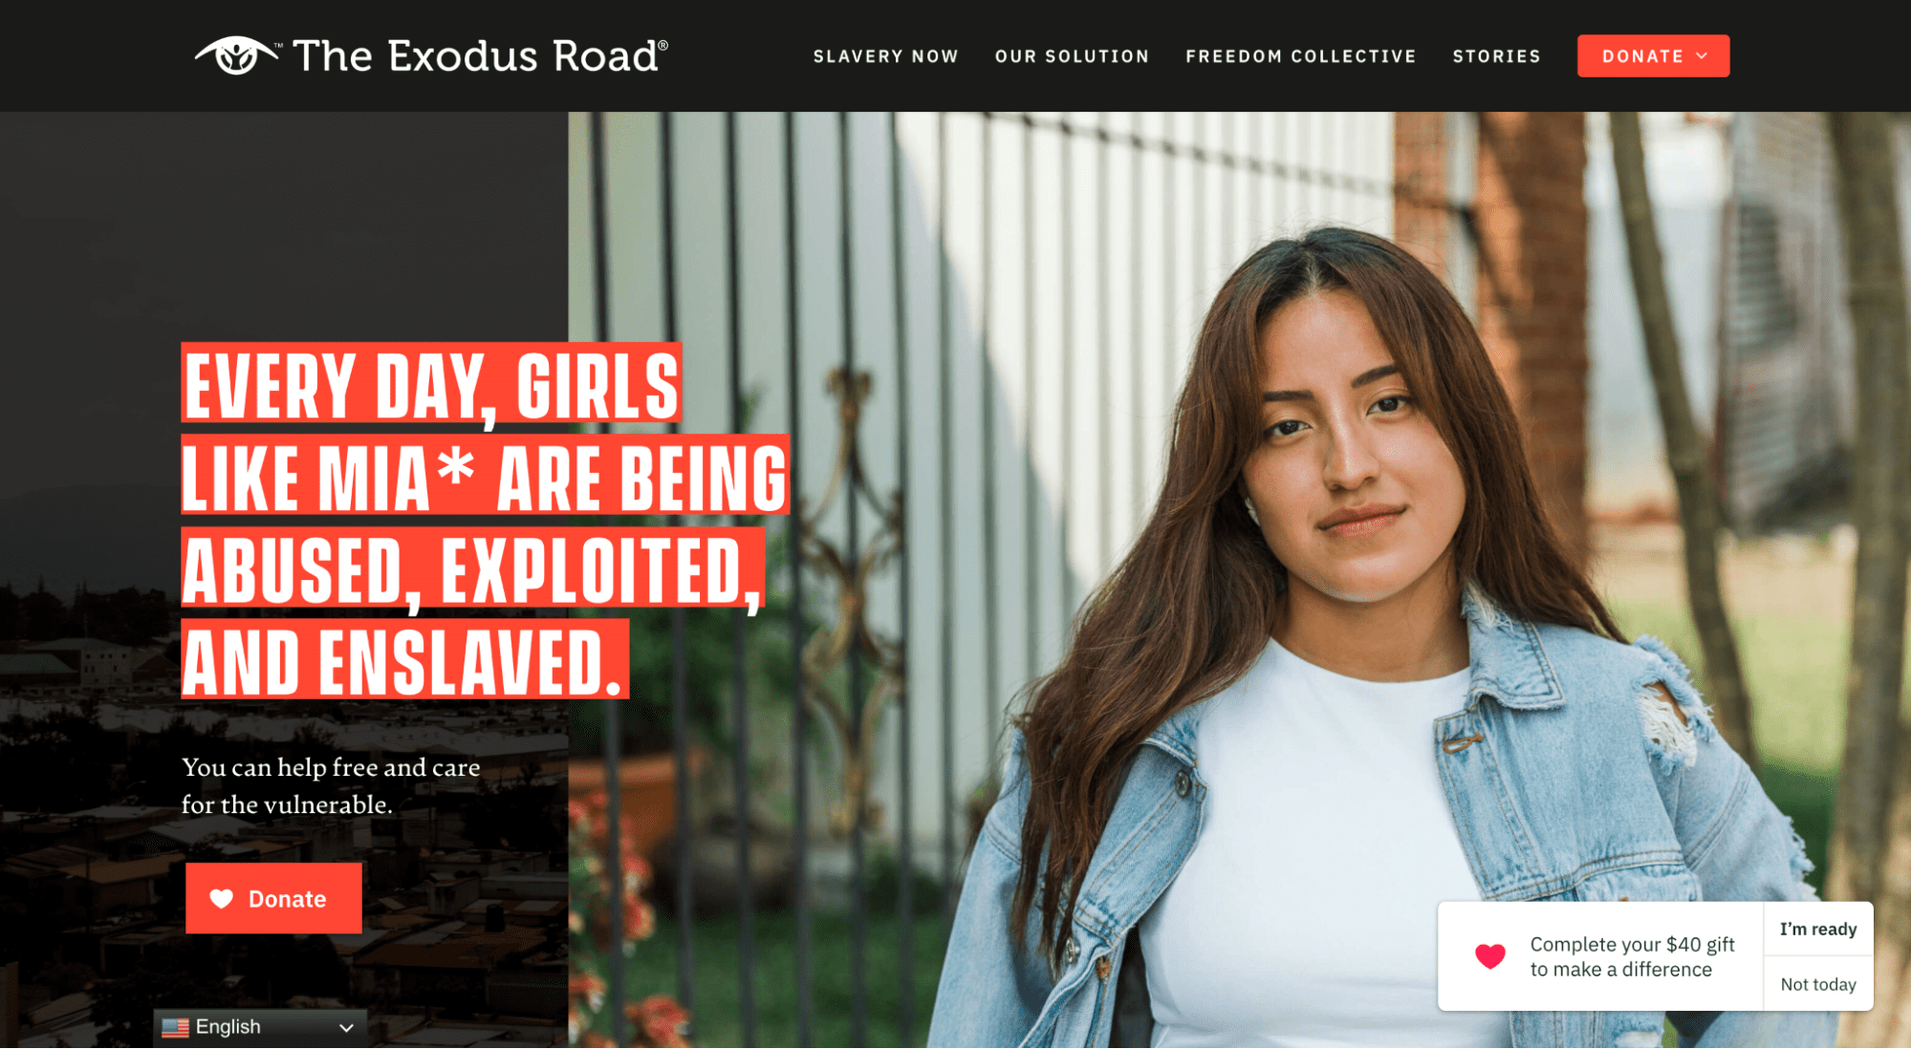Click the US flag language icon

175,1027
